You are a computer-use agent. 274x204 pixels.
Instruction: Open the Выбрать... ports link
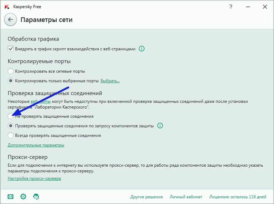pyautogui.click(x=110, y=81)
